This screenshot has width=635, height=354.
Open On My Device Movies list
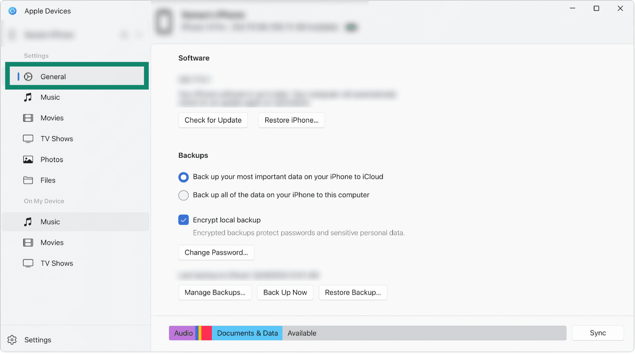(76, 243)
